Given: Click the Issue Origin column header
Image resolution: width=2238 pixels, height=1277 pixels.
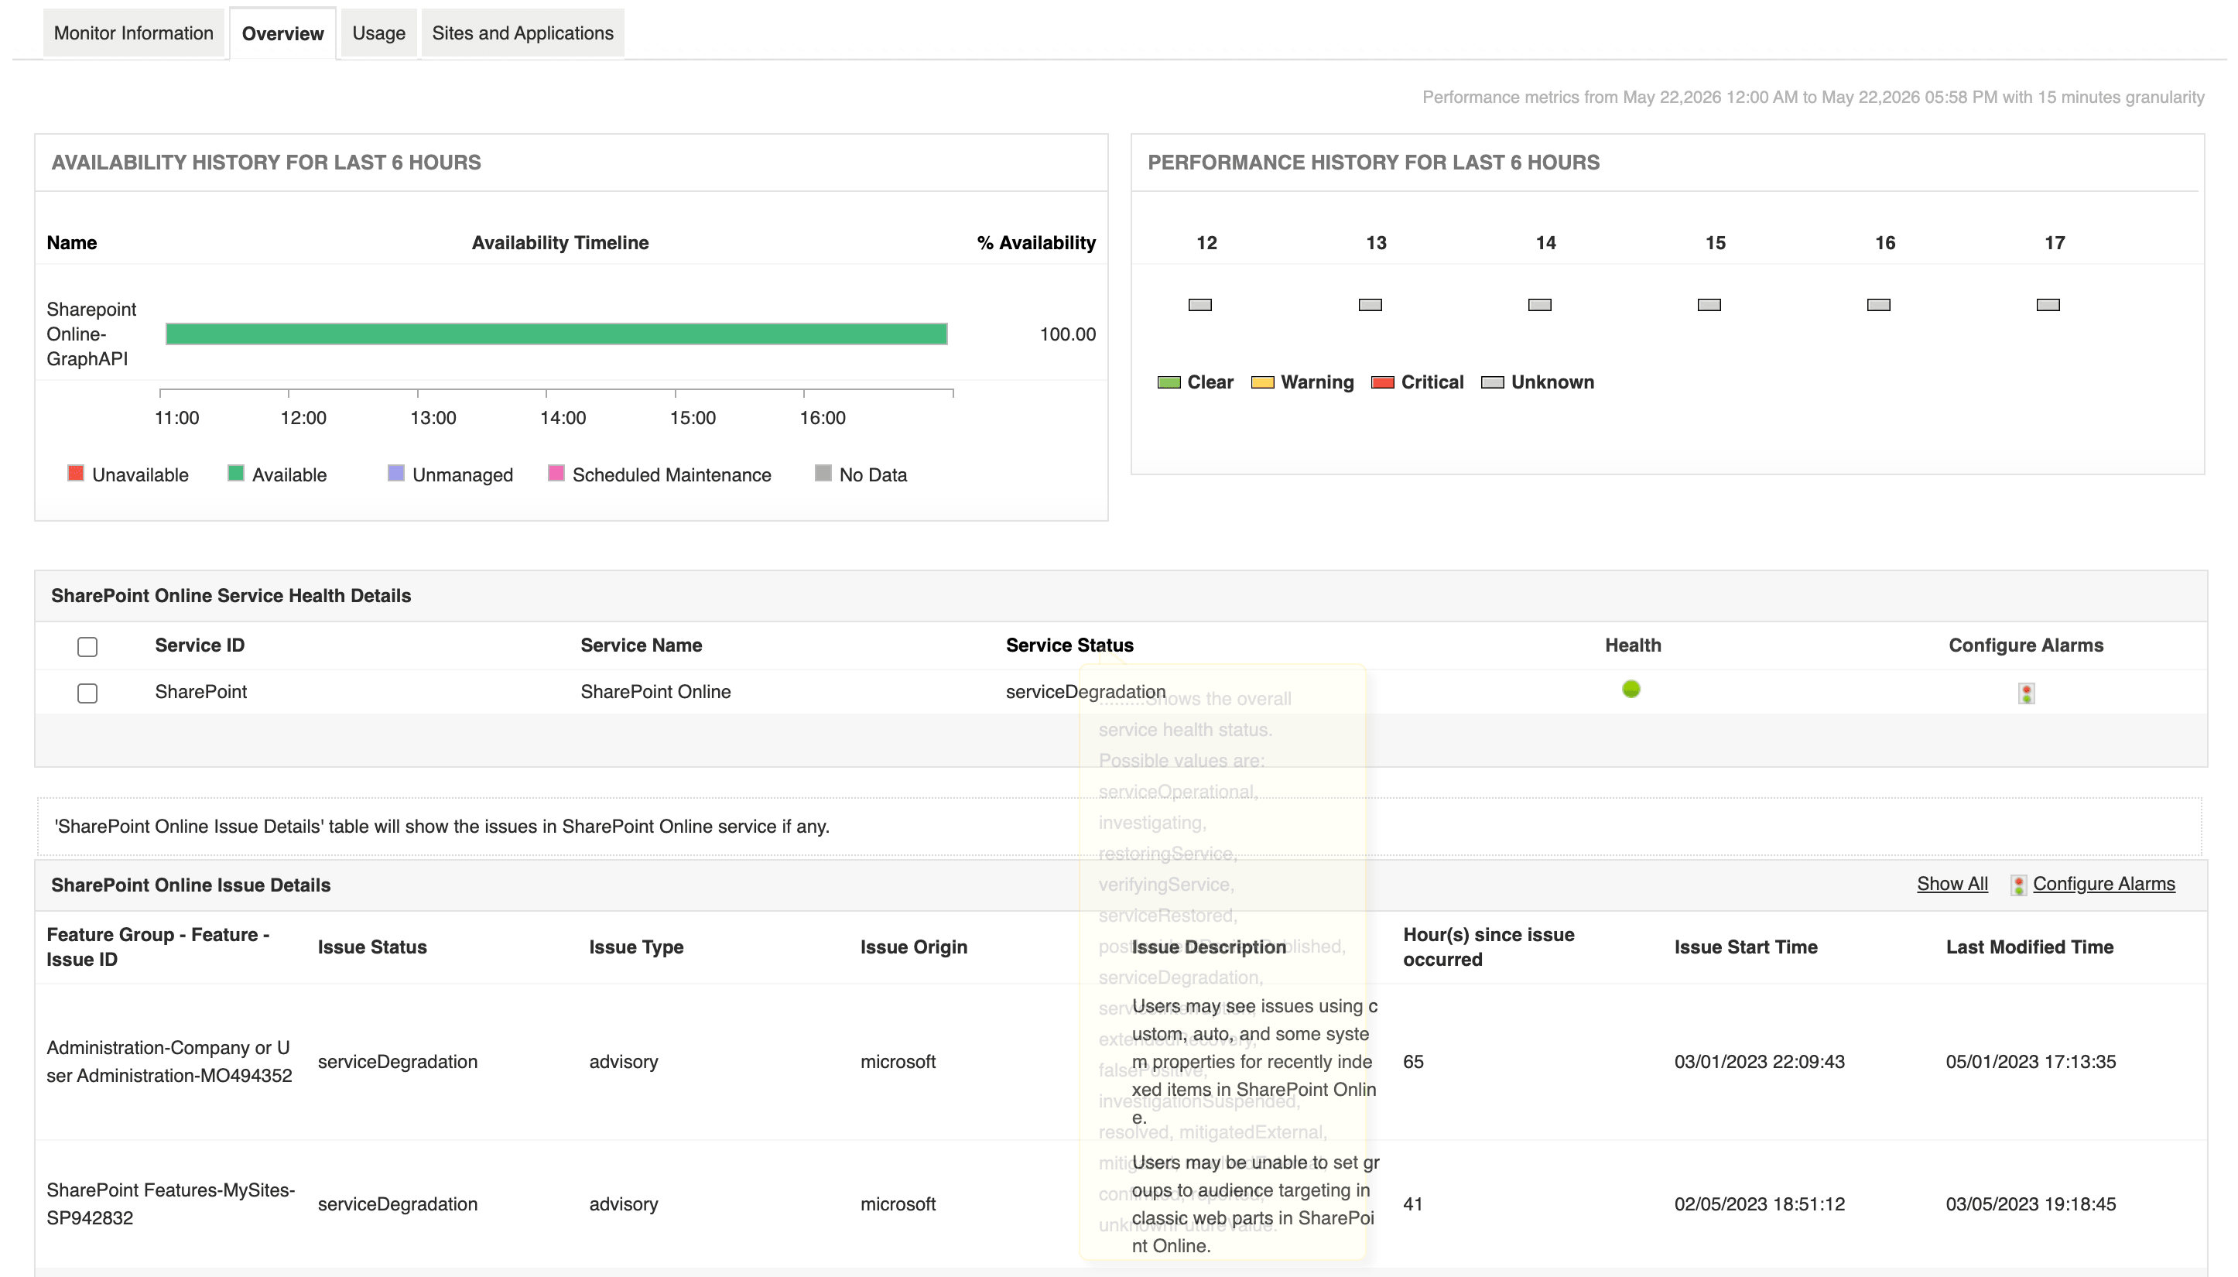Looking at the screenshot, I should point(914,947).
